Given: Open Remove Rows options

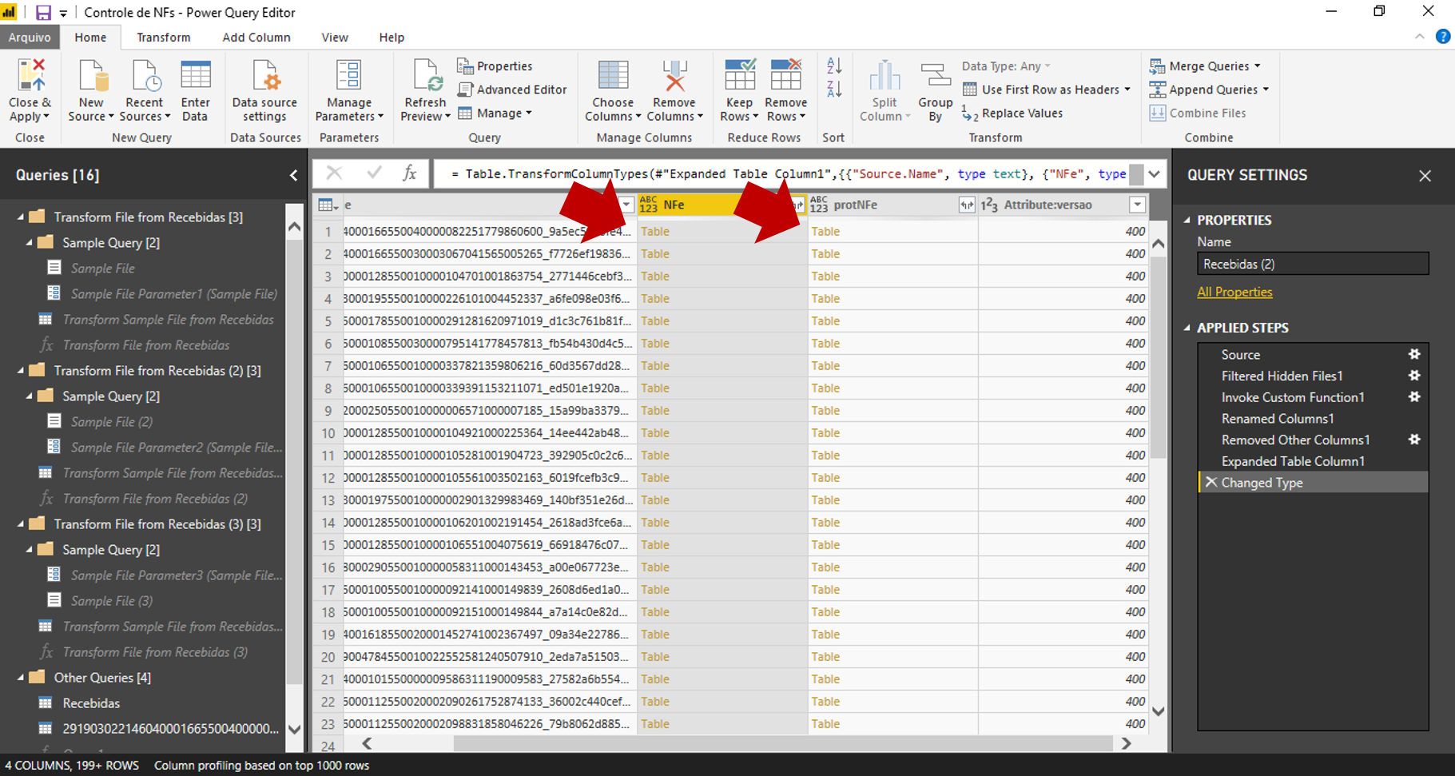Looking at the screenshot, I should [x=785, y=90].
